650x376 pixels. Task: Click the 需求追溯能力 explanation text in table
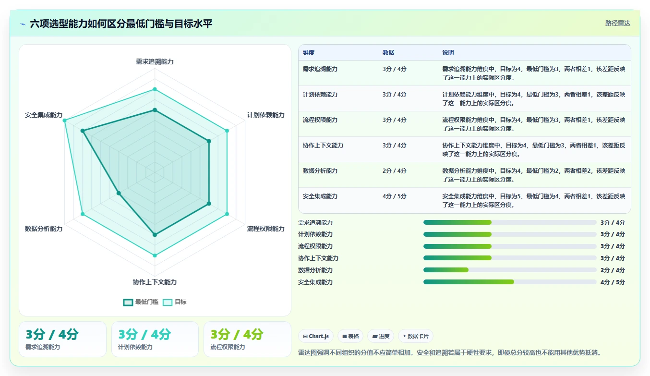[534, 73]
